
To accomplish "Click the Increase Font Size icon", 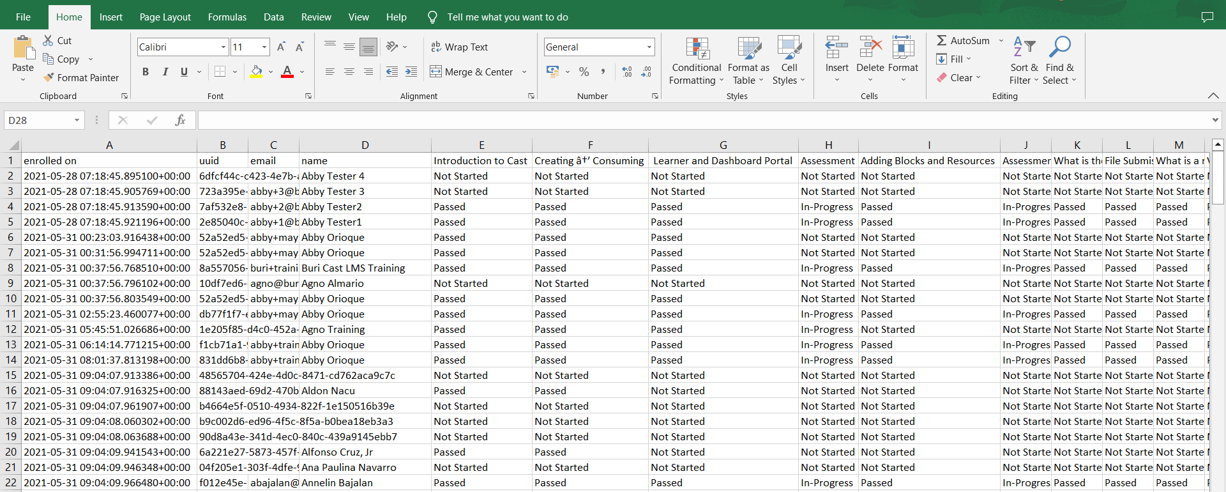I will [282, 47].
